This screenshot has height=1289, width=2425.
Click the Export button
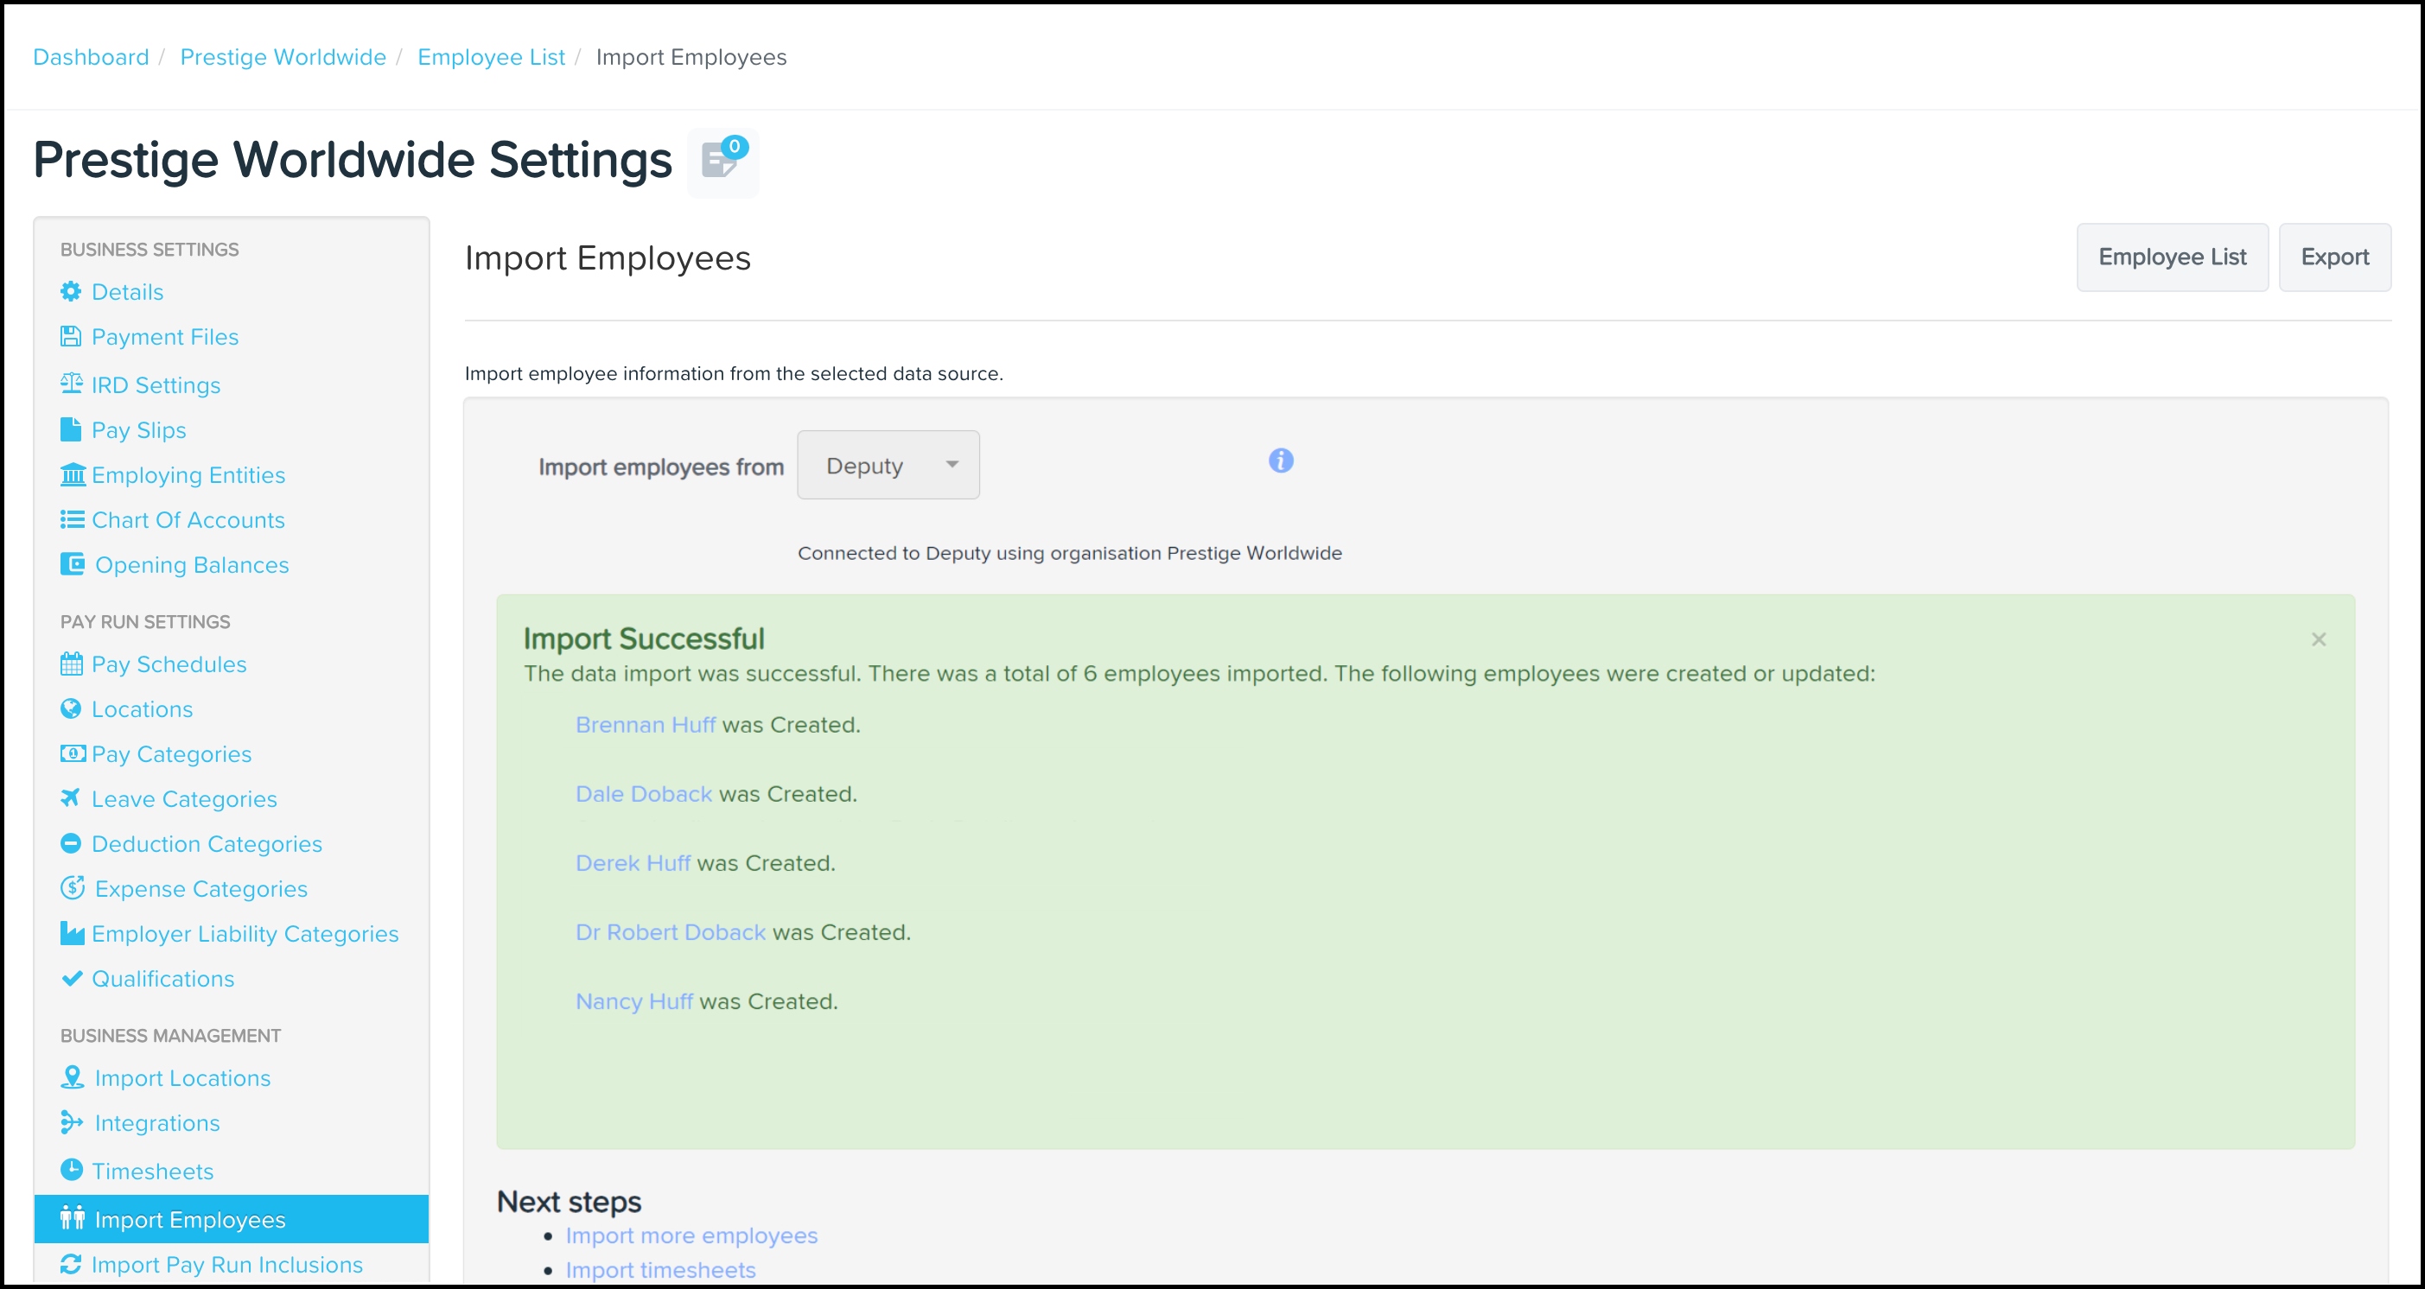[x=2333, y=257]
